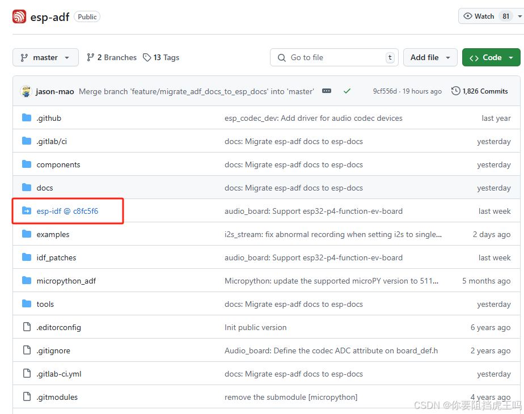Click the branch icon beside 2 Branches
Image resolution: width=524 pixels, height=414 pixels.
coord(91,57)
